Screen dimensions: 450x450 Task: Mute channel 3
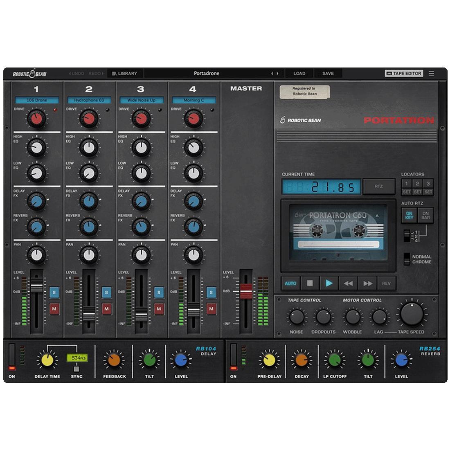159,309
